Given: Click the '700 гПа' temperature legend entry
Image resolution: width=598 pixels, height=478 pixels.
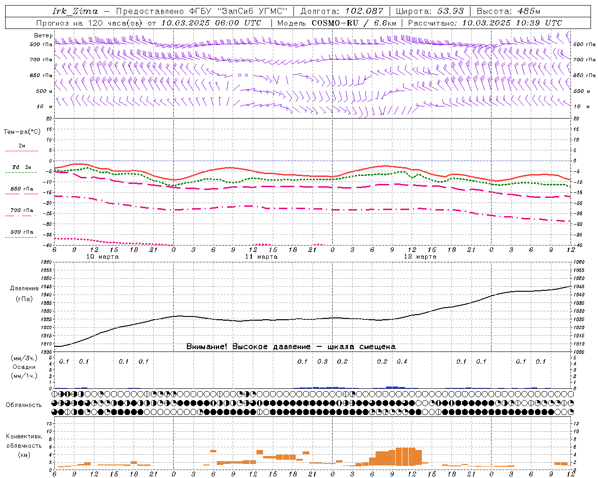Looking at the screenshot, I should [21, 210].
